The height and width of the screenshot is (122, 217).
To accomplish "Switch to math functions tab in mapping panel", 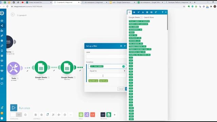I will (x=138, y=12).
